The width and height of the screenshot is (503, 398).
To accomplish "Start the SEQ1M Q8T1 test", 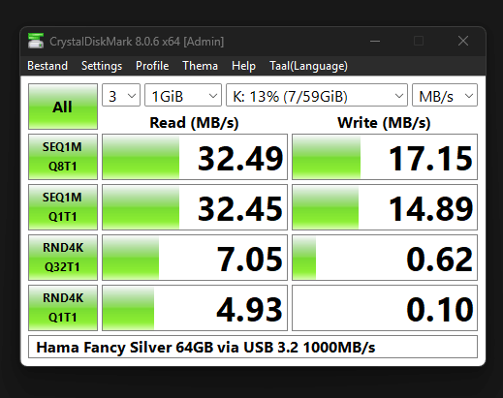I will point(63,157).
